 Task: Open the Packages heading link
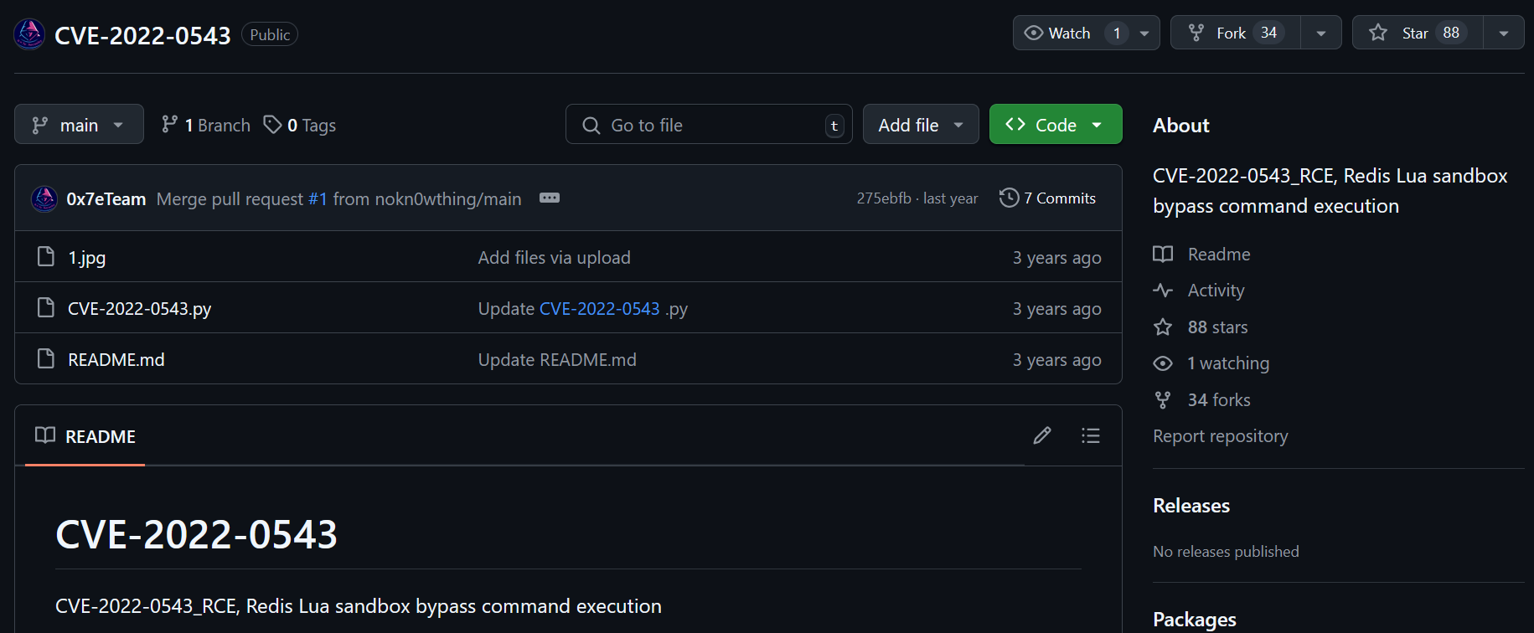tap(1195, 620)
